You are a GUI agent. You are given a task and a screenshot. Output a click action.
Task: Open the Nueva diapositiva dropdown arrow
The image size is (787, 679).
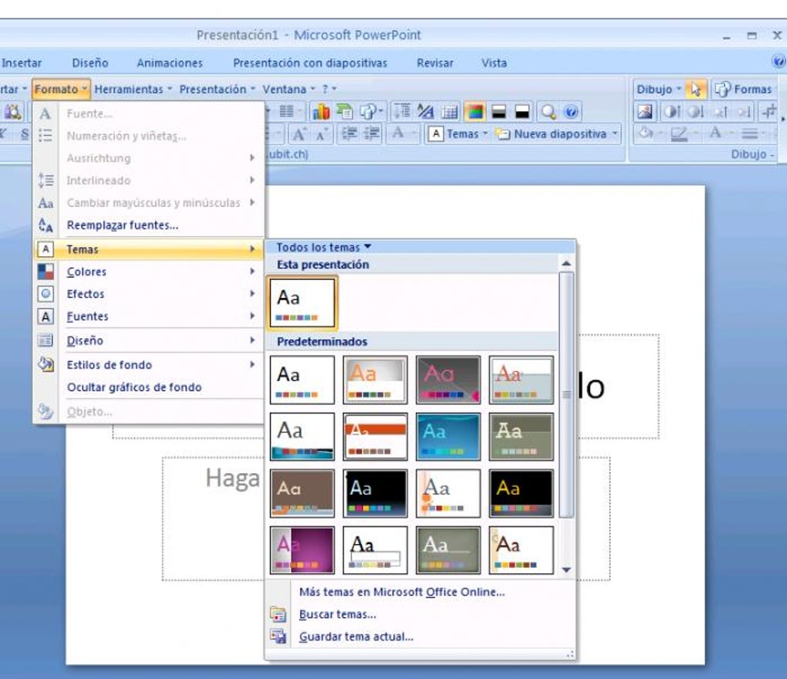click(615, 134)
